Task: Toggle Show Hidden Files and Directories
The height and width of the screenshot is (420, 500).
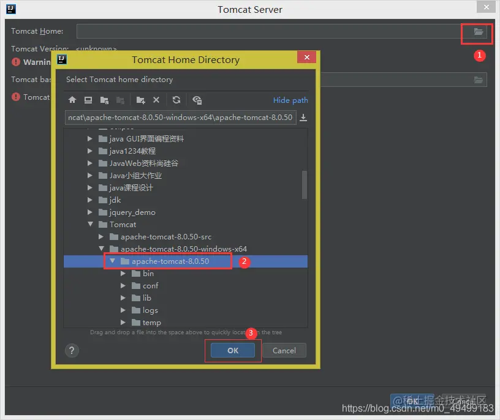Action: tap(197, 100)
